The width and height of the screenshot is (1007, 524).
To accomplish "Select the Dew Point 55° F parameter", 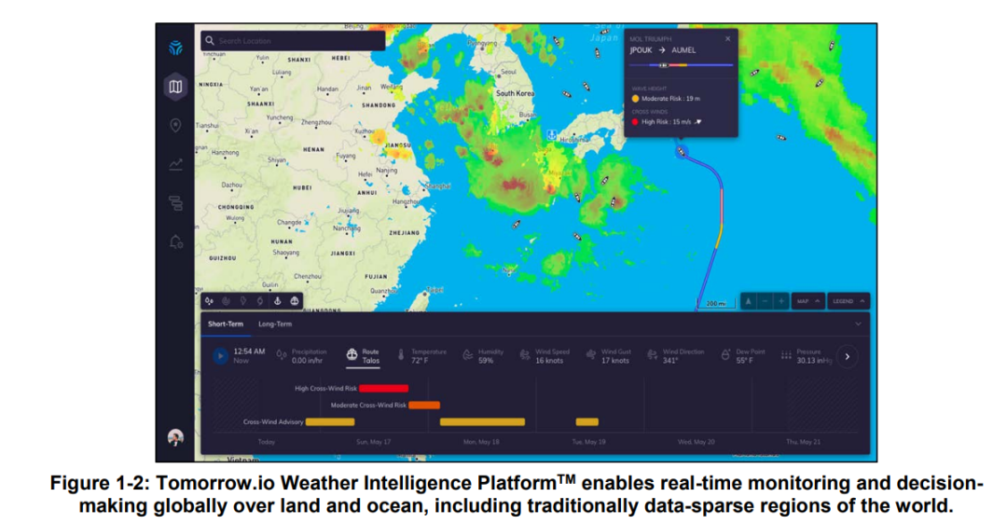I will point(743,356).
